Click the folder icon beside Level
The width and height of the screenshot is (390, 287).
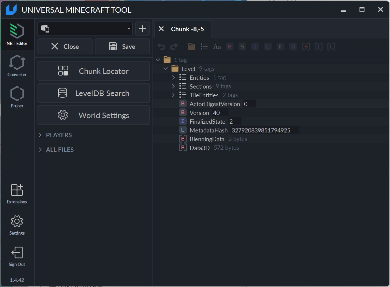[x=175, y=68]
